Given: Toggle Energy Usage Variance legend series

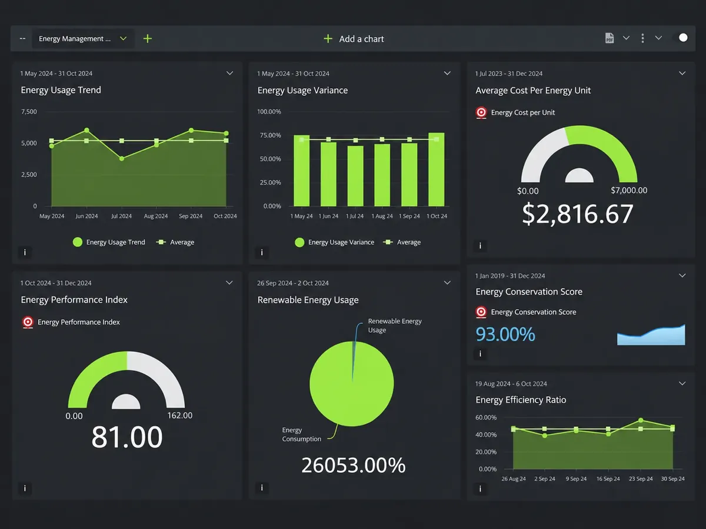Looking at the screenshot, I should [334, 242].
